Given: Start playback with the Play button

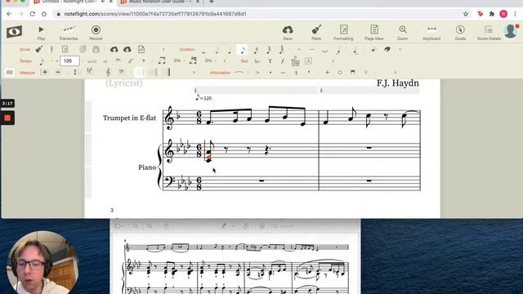Looking at the screenshot, I should (41, 33).
